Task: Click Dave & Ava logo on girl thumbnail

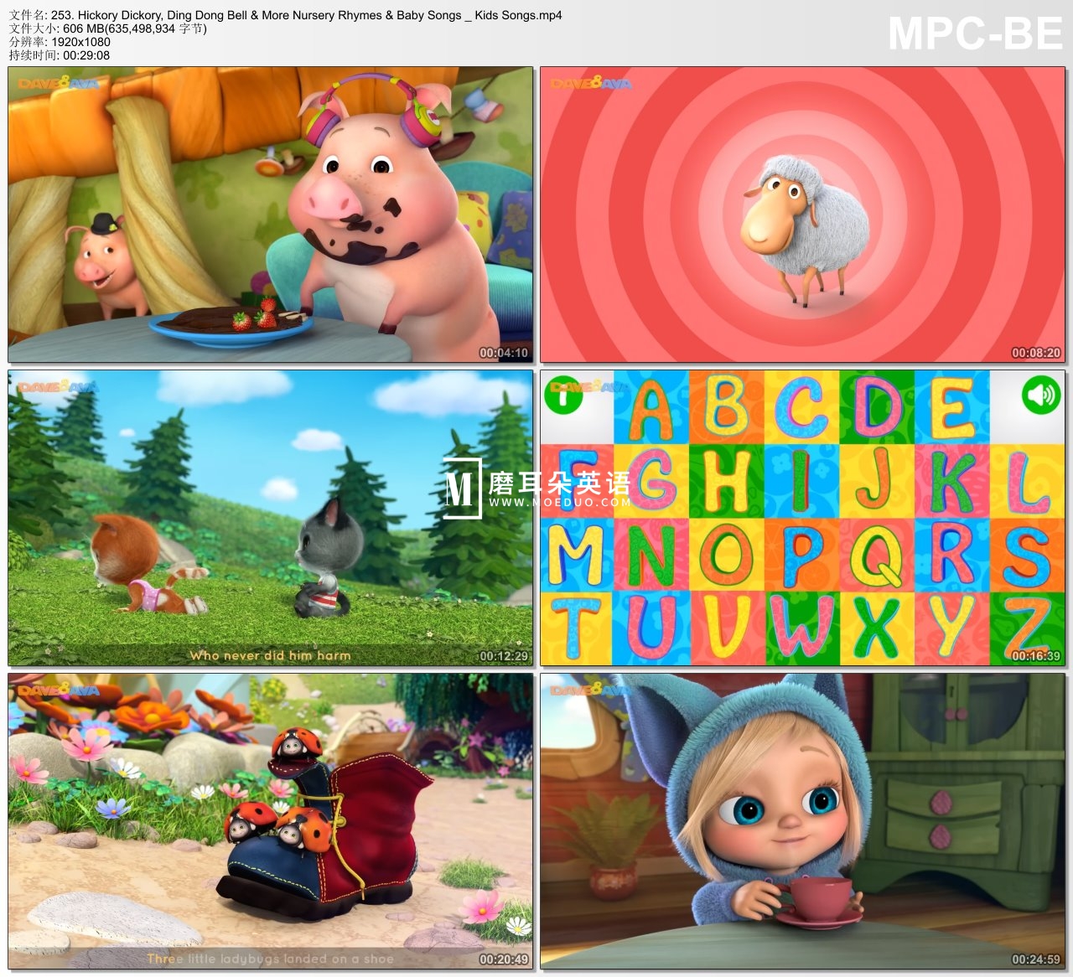Action: (591, 690)
